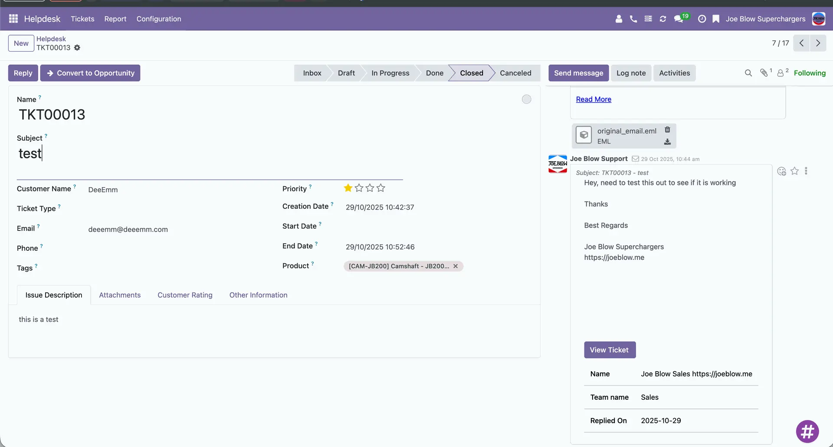Image resolution: width=833 pixels, height=447 pixels.
Task: Delete the original_email.eml attachment
Action: [x=667, y=130]
